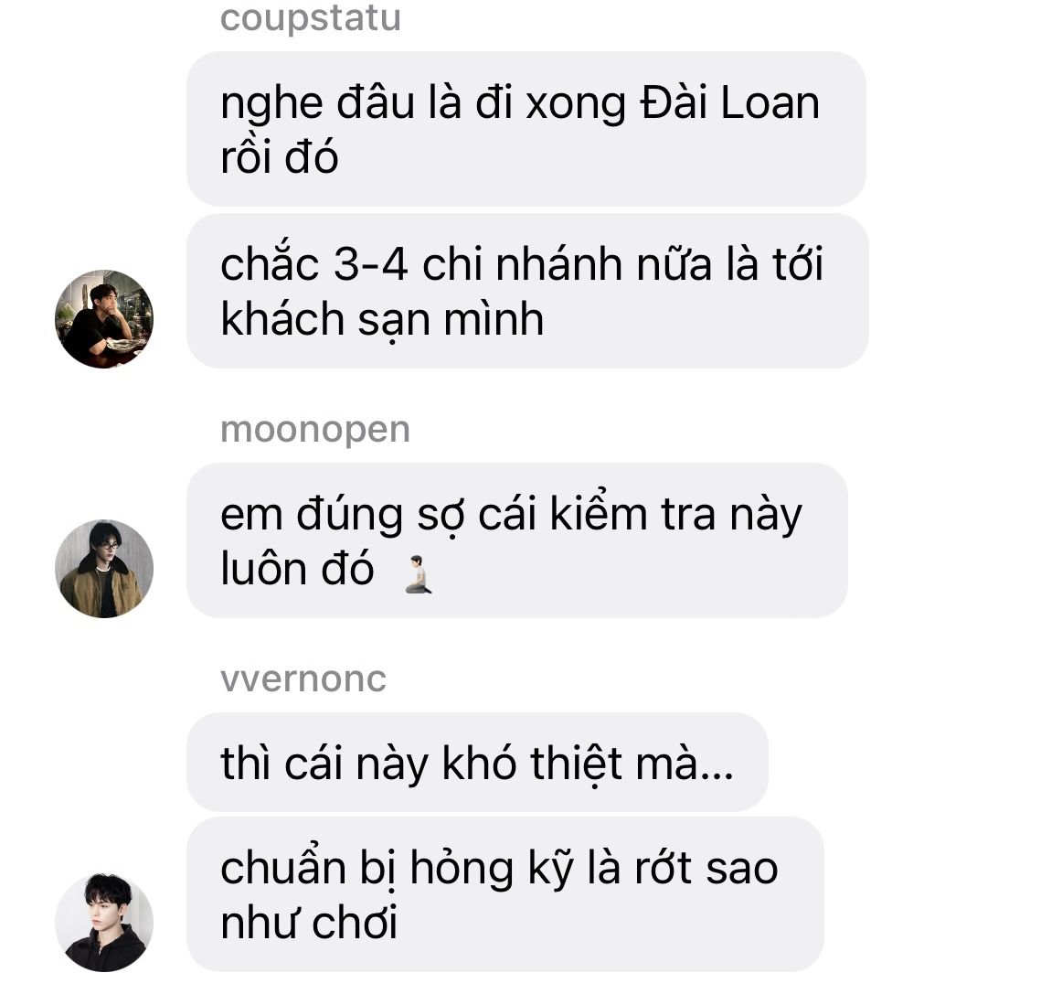Tap the vvernonc username label
The height and width of the screenshot is (994, 1062).
click(303, 679)
